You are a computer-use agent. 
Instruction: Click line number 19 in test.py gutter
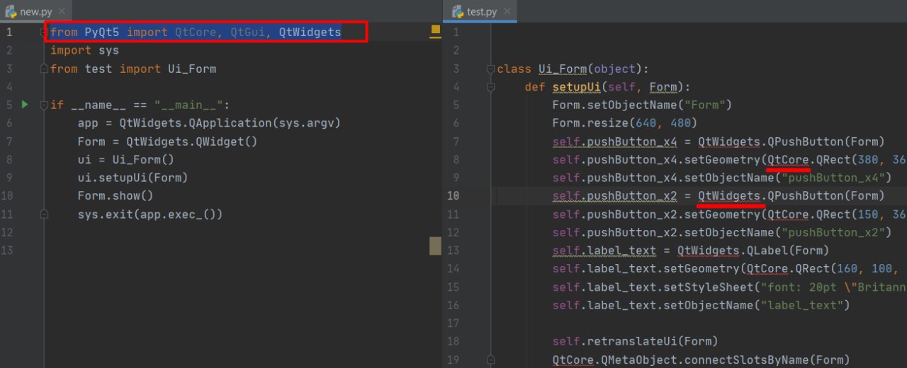(x=453, y=360)
